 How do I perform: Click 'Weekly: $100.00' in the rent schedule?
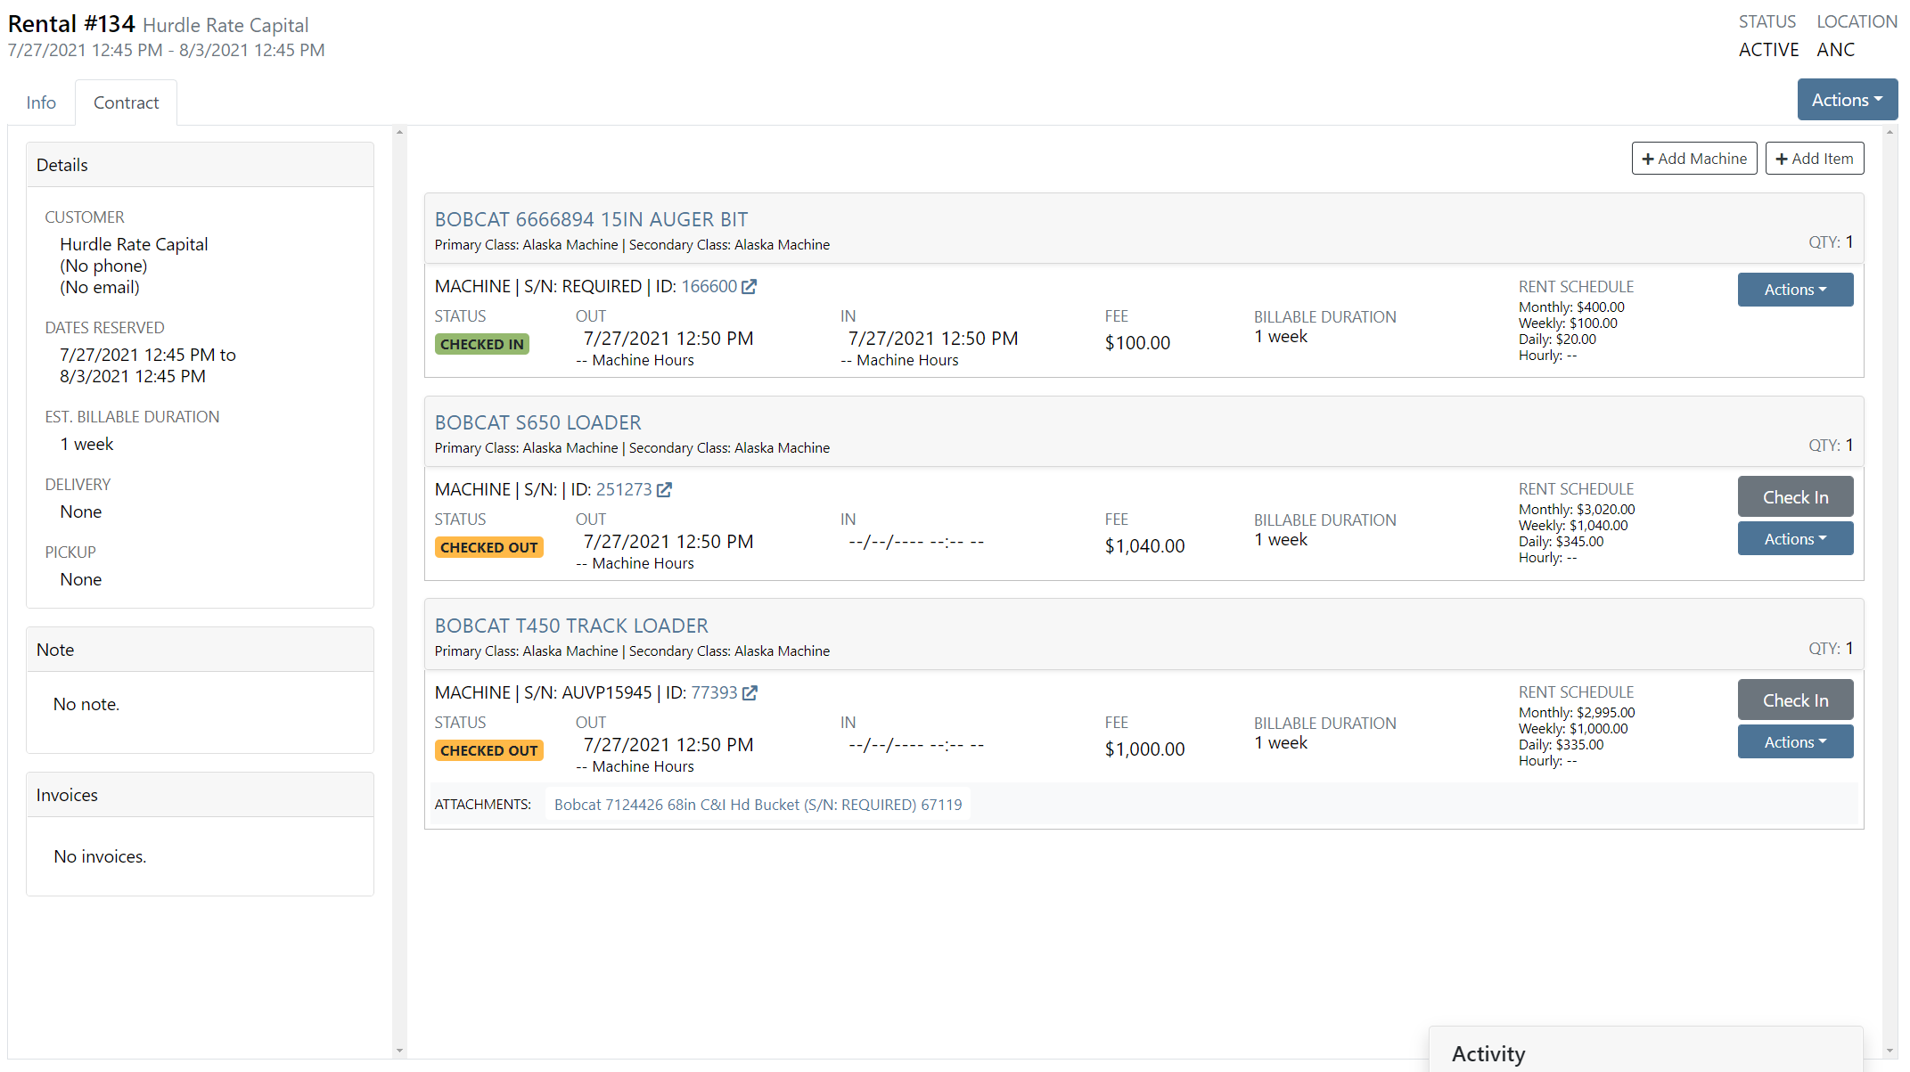click(x=1568, y=323)
